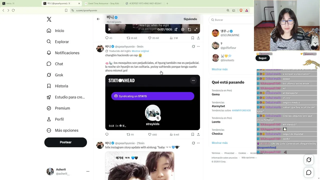View analytics of the 2 M views post
The image size is (320, 180).
pyautogui.click(x=174, y=38)
